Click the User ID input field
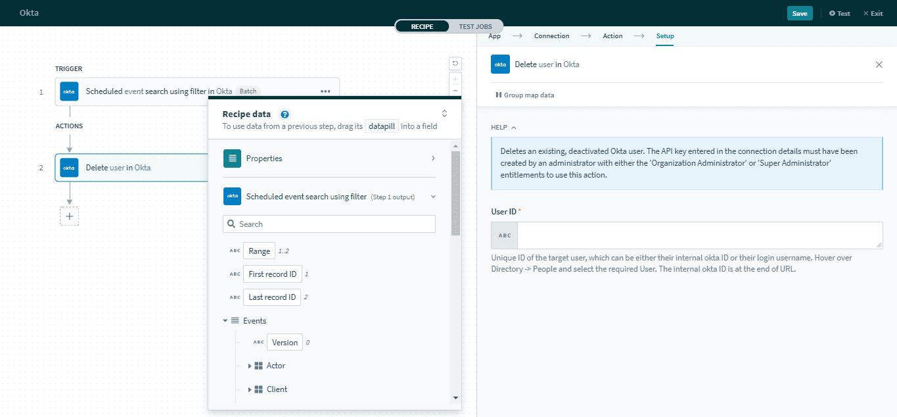 click(699, 235)
